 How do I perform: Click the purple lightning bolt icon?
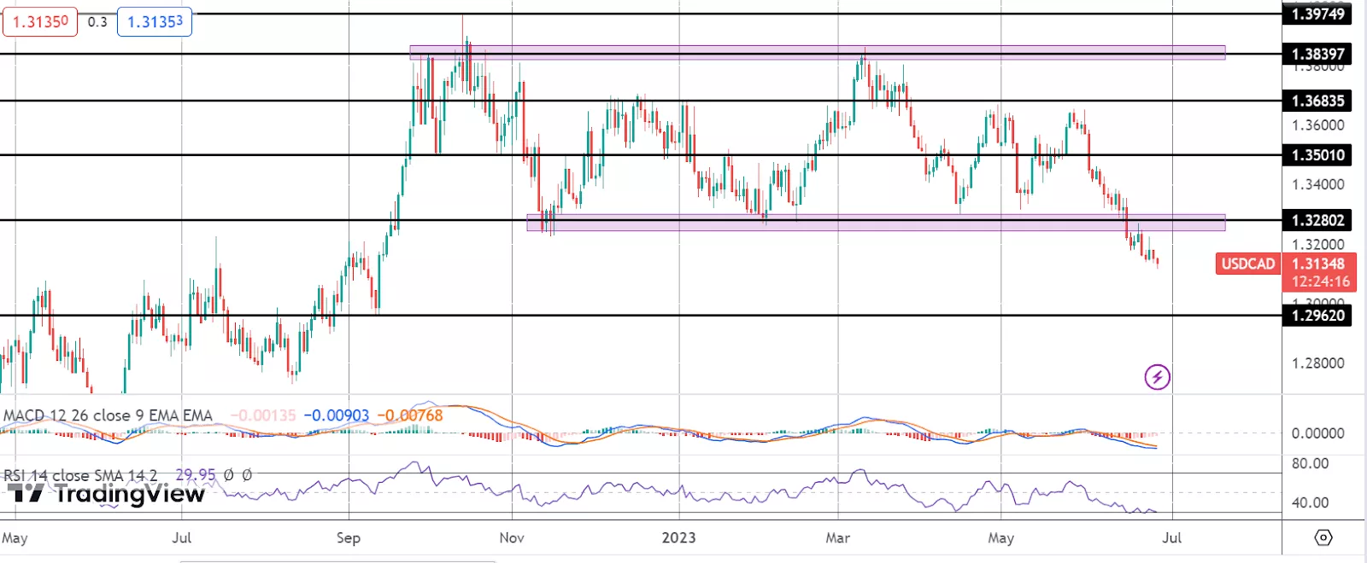[x=1157, y=376]
